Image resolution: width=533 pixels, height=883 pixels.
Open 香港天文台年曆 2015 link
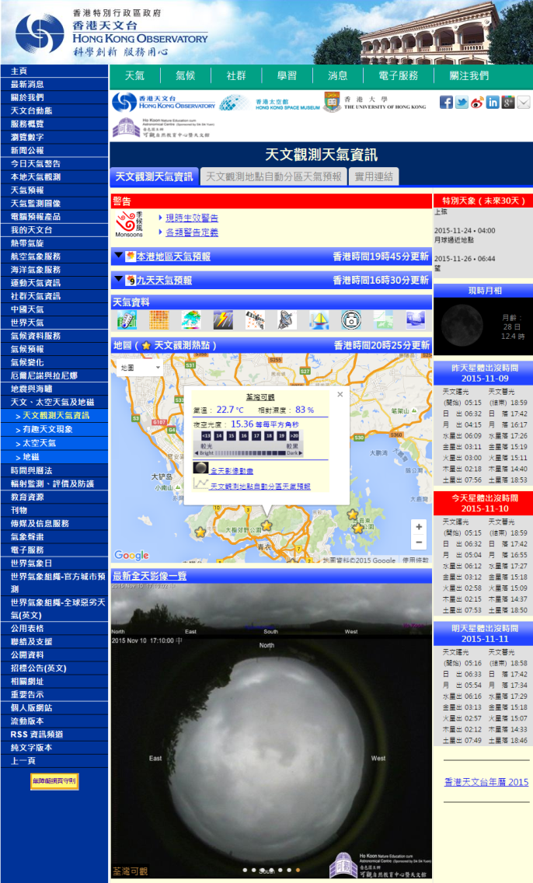click(x=486, y=782)
